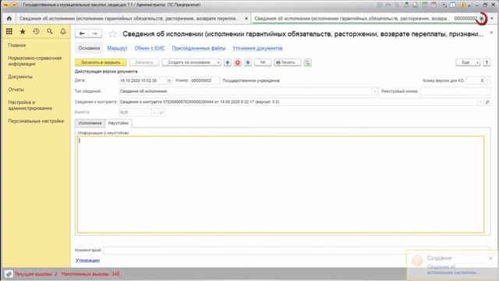
Task: Navigate forward with the right arrow
Action: click(x=95, y=34)
